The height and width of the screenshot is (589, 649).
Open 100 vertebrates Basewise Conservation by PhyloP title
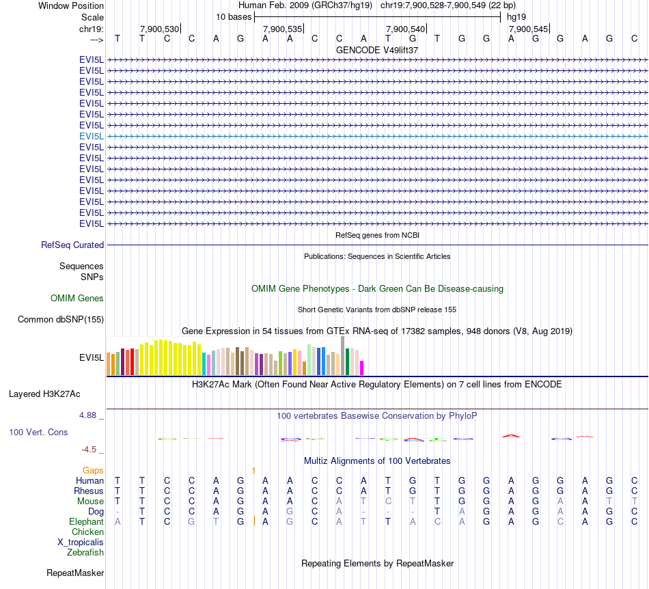click(377, 416)
